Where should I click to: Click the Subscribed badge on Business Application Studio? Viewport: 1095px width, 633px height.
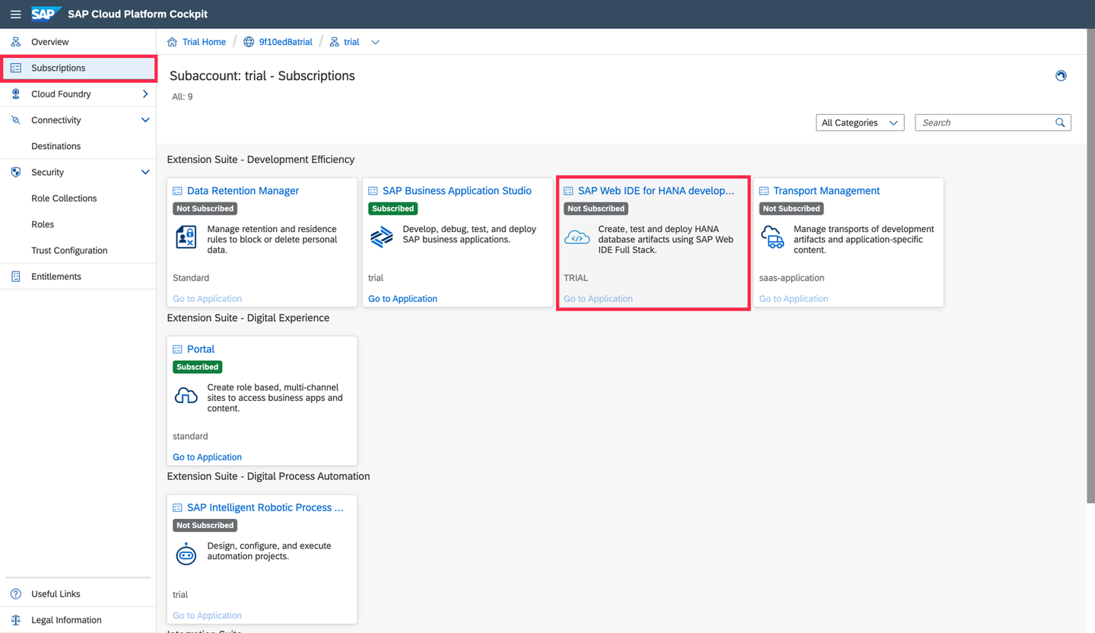tap(393, 208)
